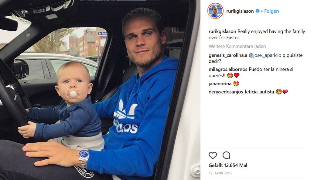Click the blue verified badge
This screenshot has height=180, width=311.
pyautogui.click(x=258, y=11)
